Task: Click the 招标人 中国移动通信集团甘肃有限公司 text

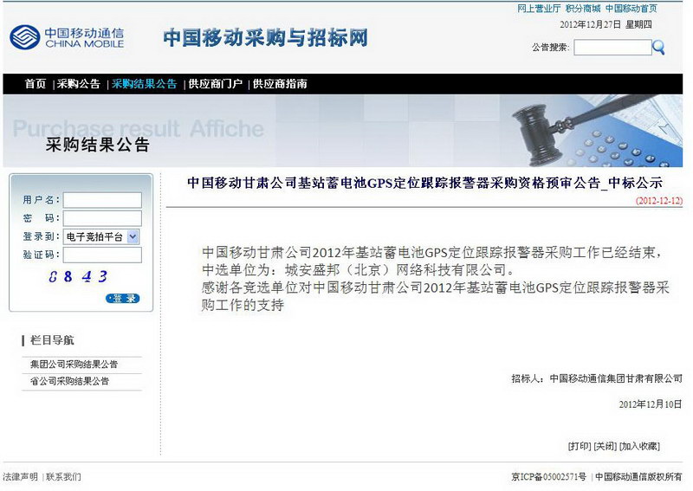Action: [597, 378]
